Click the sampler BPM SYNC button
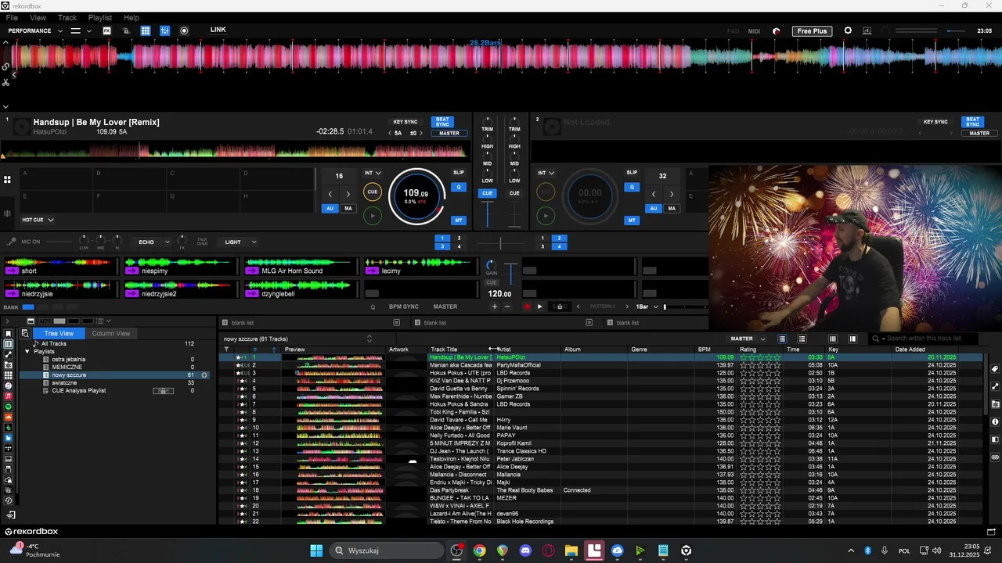The width and height of the screenshot is (1002, 563). pyautogui.click(x=404, y=307)
